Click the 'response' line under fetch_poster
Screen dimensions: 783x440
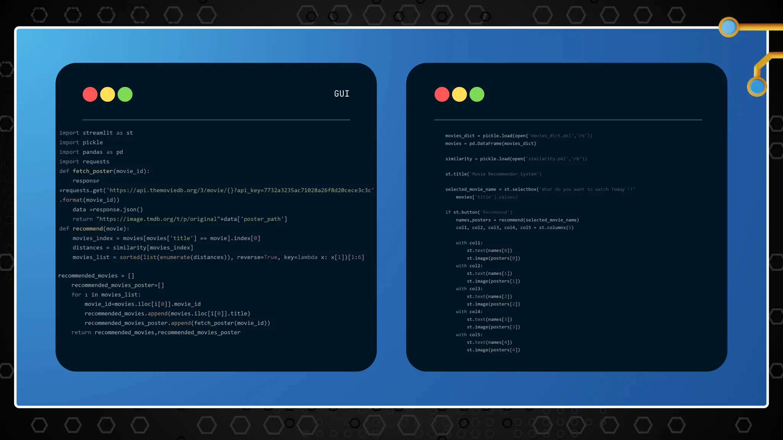pyautogui.click(x=86, y=181)
